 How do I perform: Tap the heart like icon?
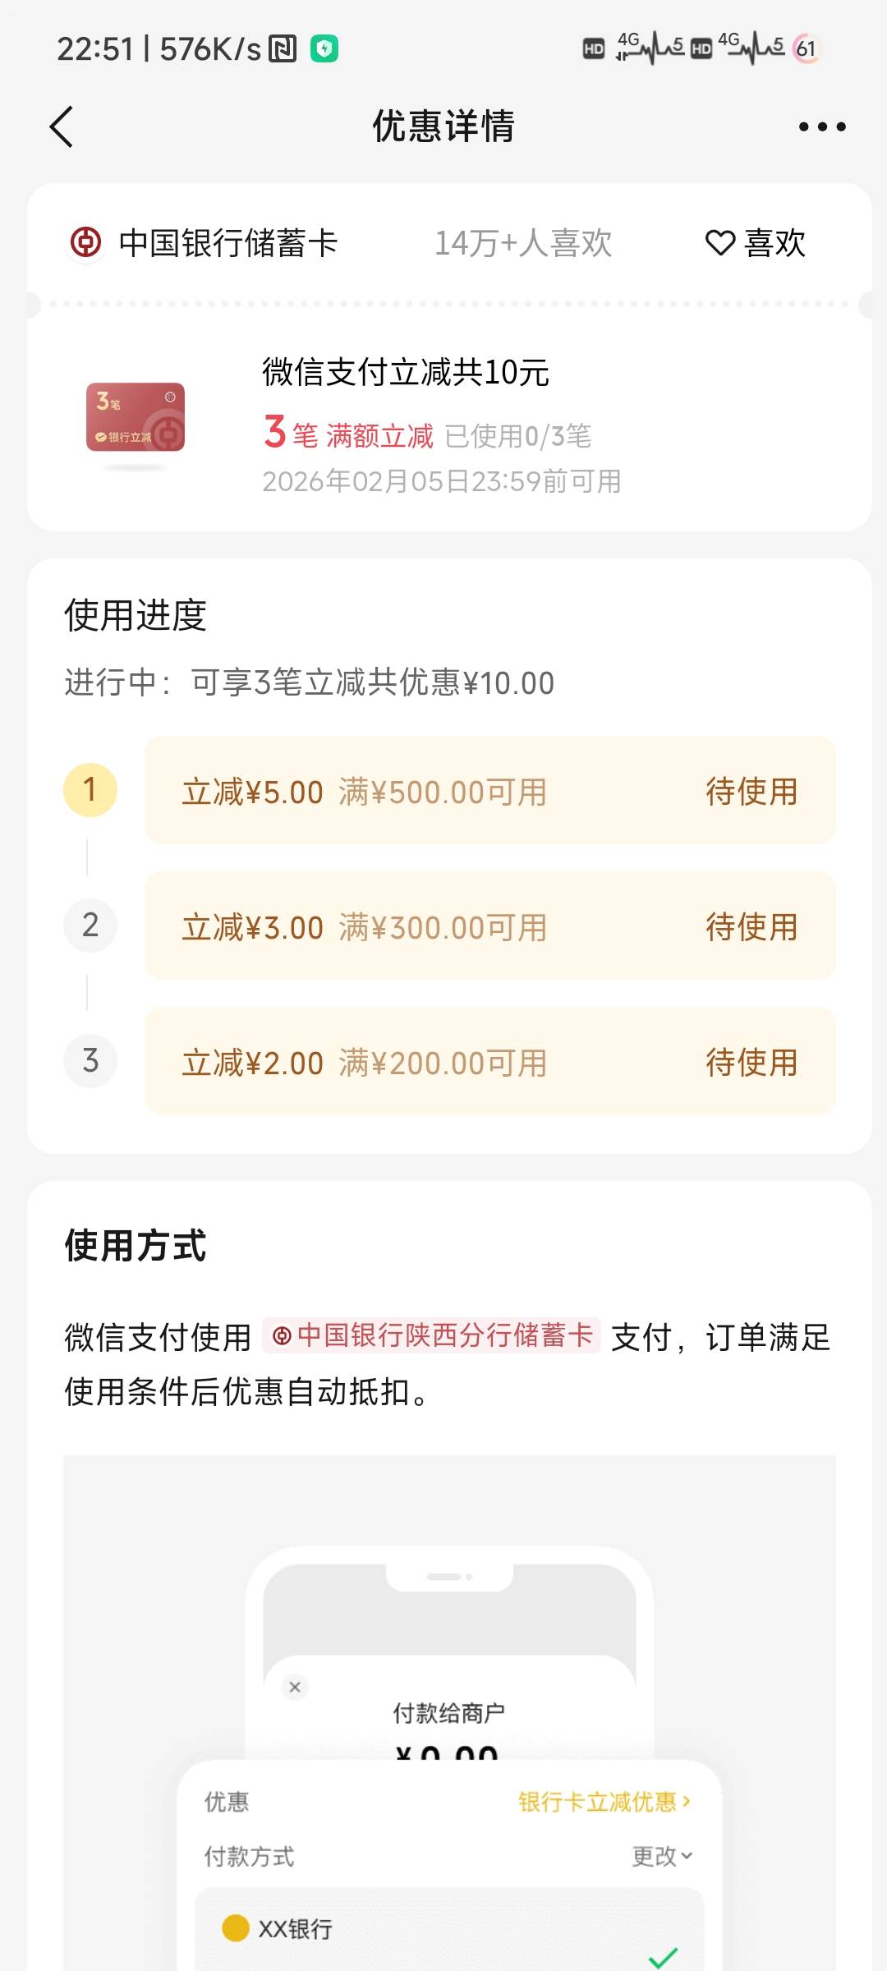[720, 243]
